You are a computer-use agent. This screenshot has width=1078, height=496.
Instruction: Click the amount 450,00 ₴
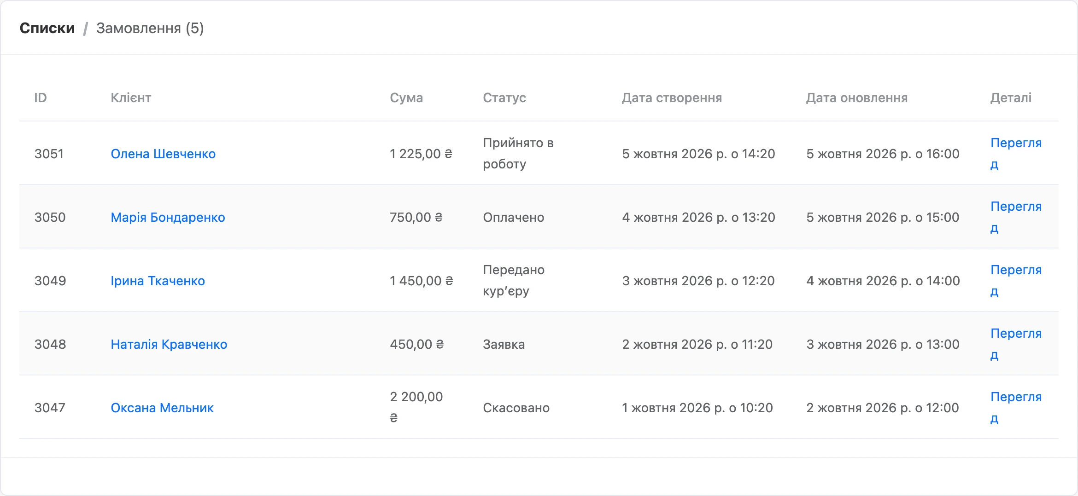coord(416,344)
